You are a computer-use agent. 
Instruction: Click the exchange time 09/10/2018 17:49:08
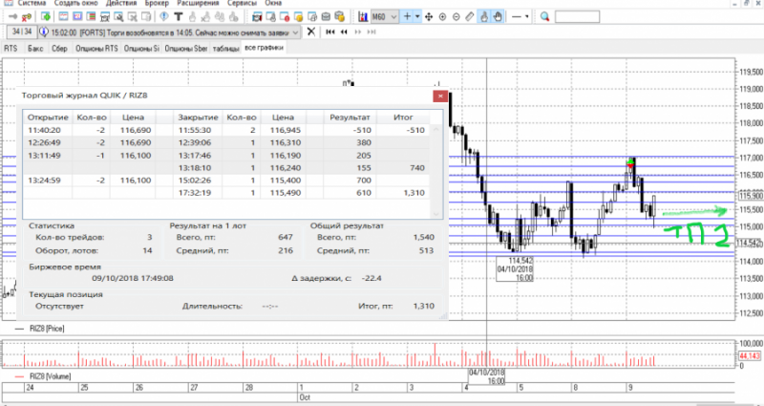[x=132, y=278]
